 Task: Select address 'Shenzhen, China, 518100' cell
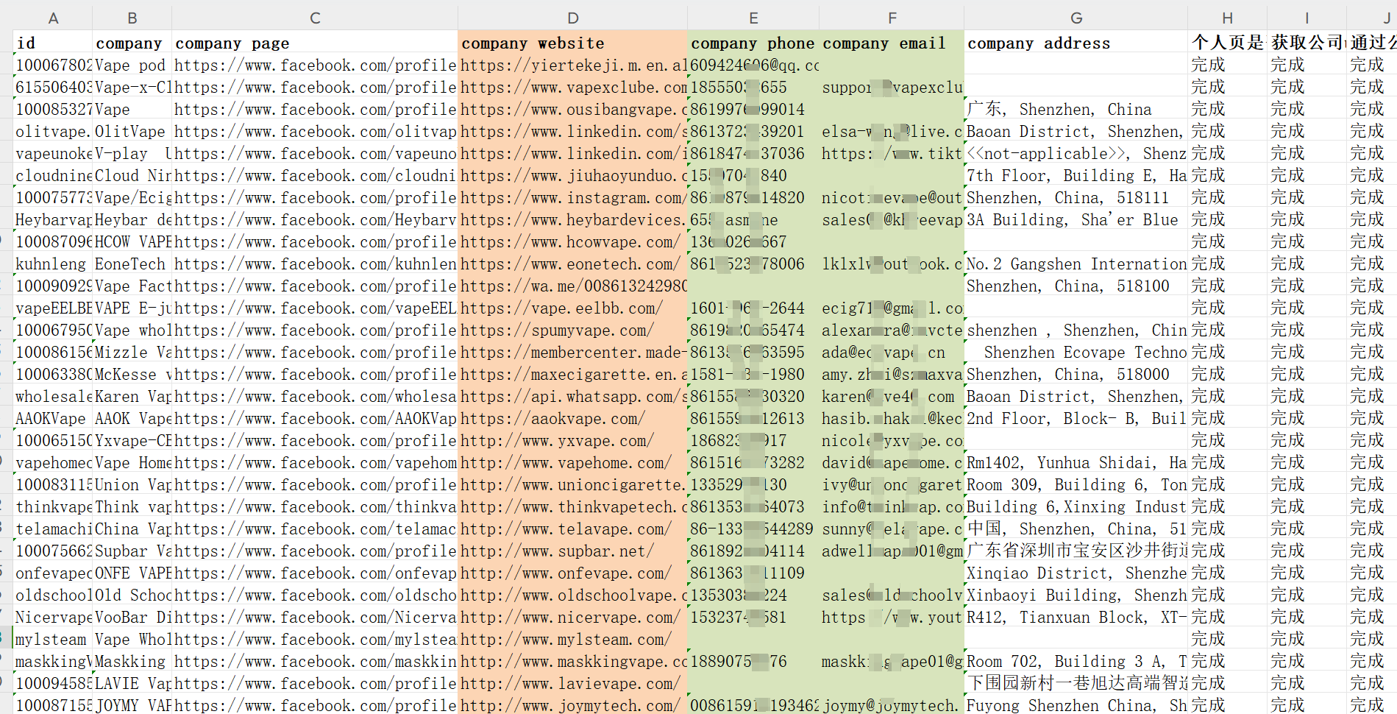pos(1076,286)
